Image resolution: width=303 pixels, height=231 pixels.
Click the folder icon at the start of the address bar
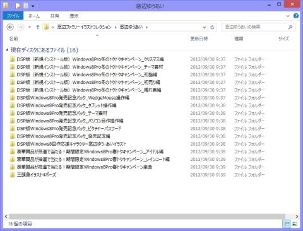(47, 27)
